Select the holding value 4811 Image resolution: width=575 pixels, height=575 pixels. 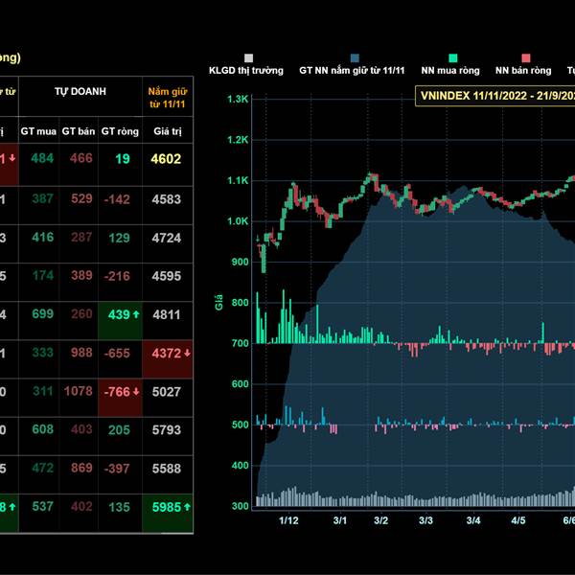(167, 314)
